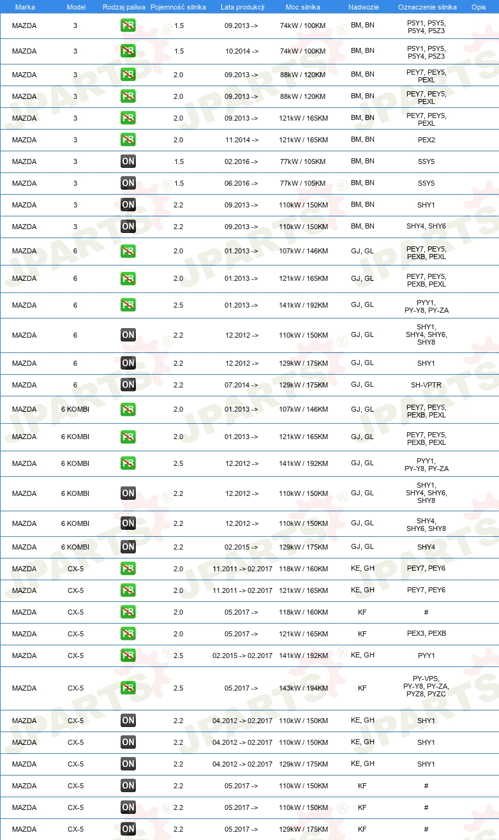Click 129kW / 175KM in SH-VPTR row

tap(304, 385)
